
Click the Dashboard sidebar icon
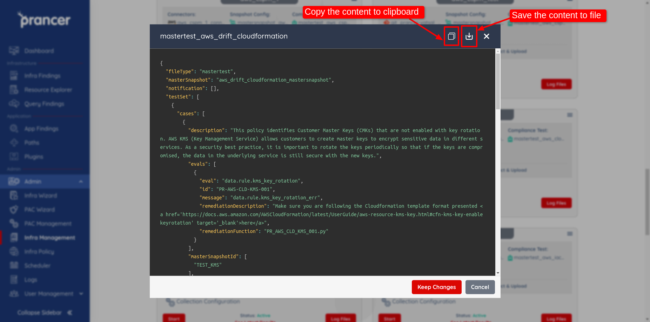pos(14,51)
